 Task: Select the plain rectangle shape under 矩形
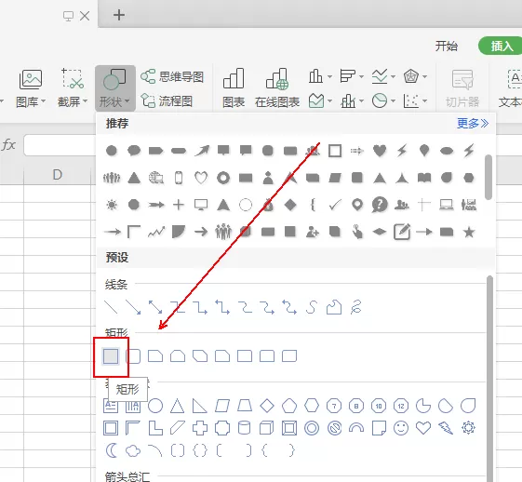[x=111, y=356]
